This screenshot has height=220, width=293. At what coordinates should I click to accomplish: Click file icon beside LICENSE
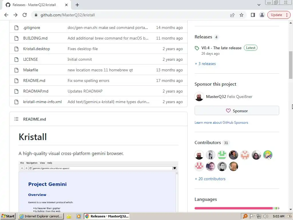[x=16, y=60]
